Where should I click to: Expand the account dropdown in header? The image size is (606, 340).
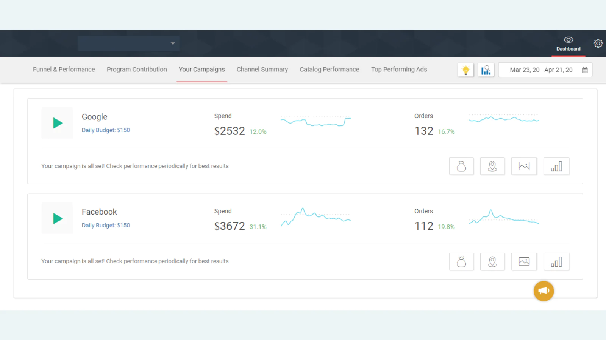tap(129, 43)
